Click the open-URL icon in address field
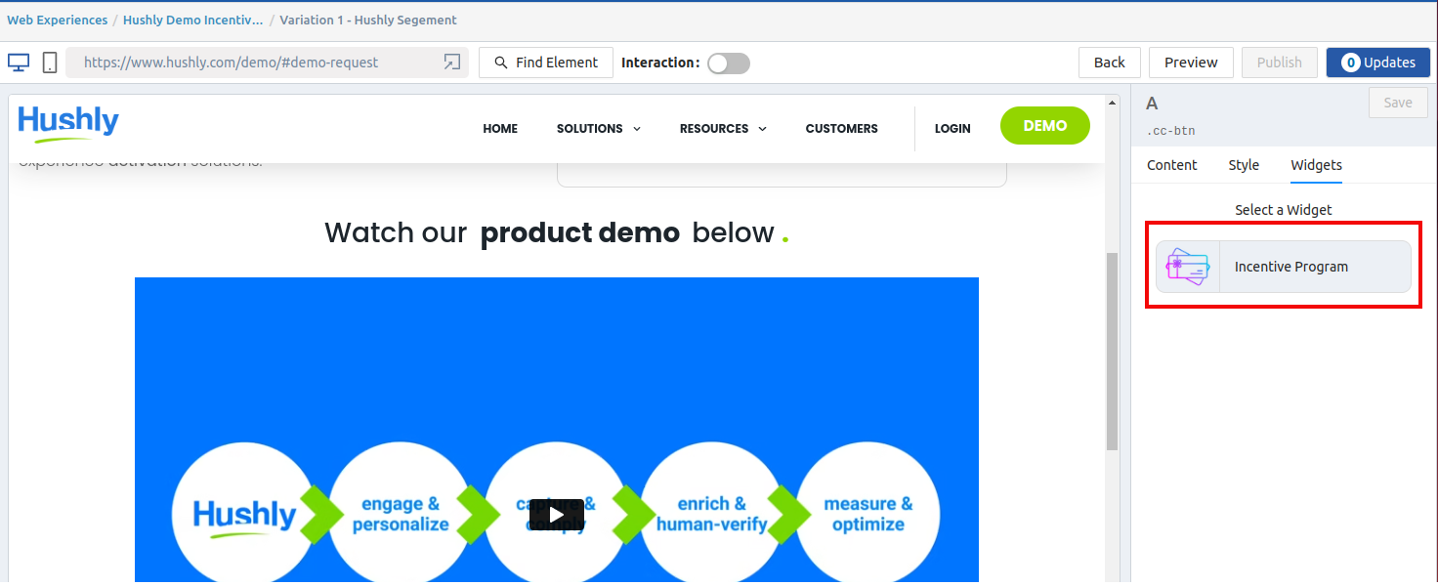 [451, 63]
